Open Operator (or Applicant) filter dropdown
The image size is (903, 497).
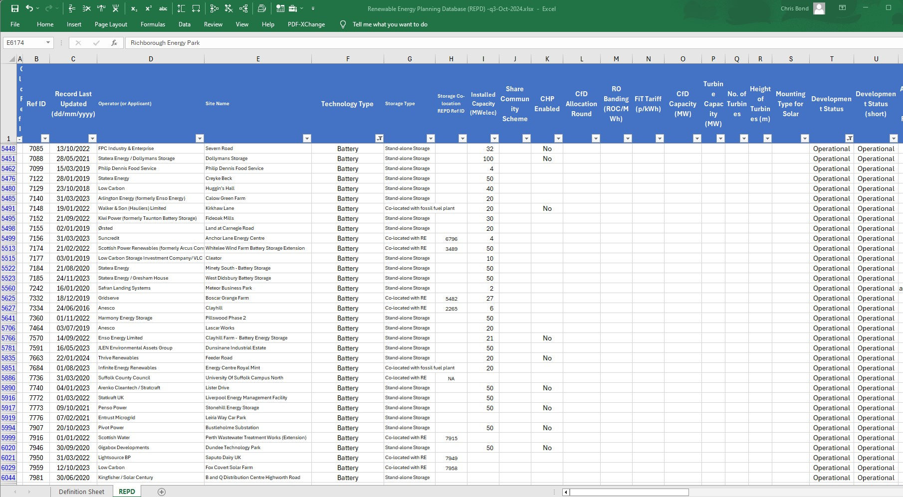200,138
